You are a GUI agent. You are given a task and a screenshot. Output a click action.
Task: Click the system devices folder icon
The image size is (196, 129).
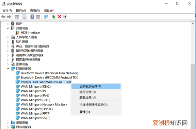[13, 122]
